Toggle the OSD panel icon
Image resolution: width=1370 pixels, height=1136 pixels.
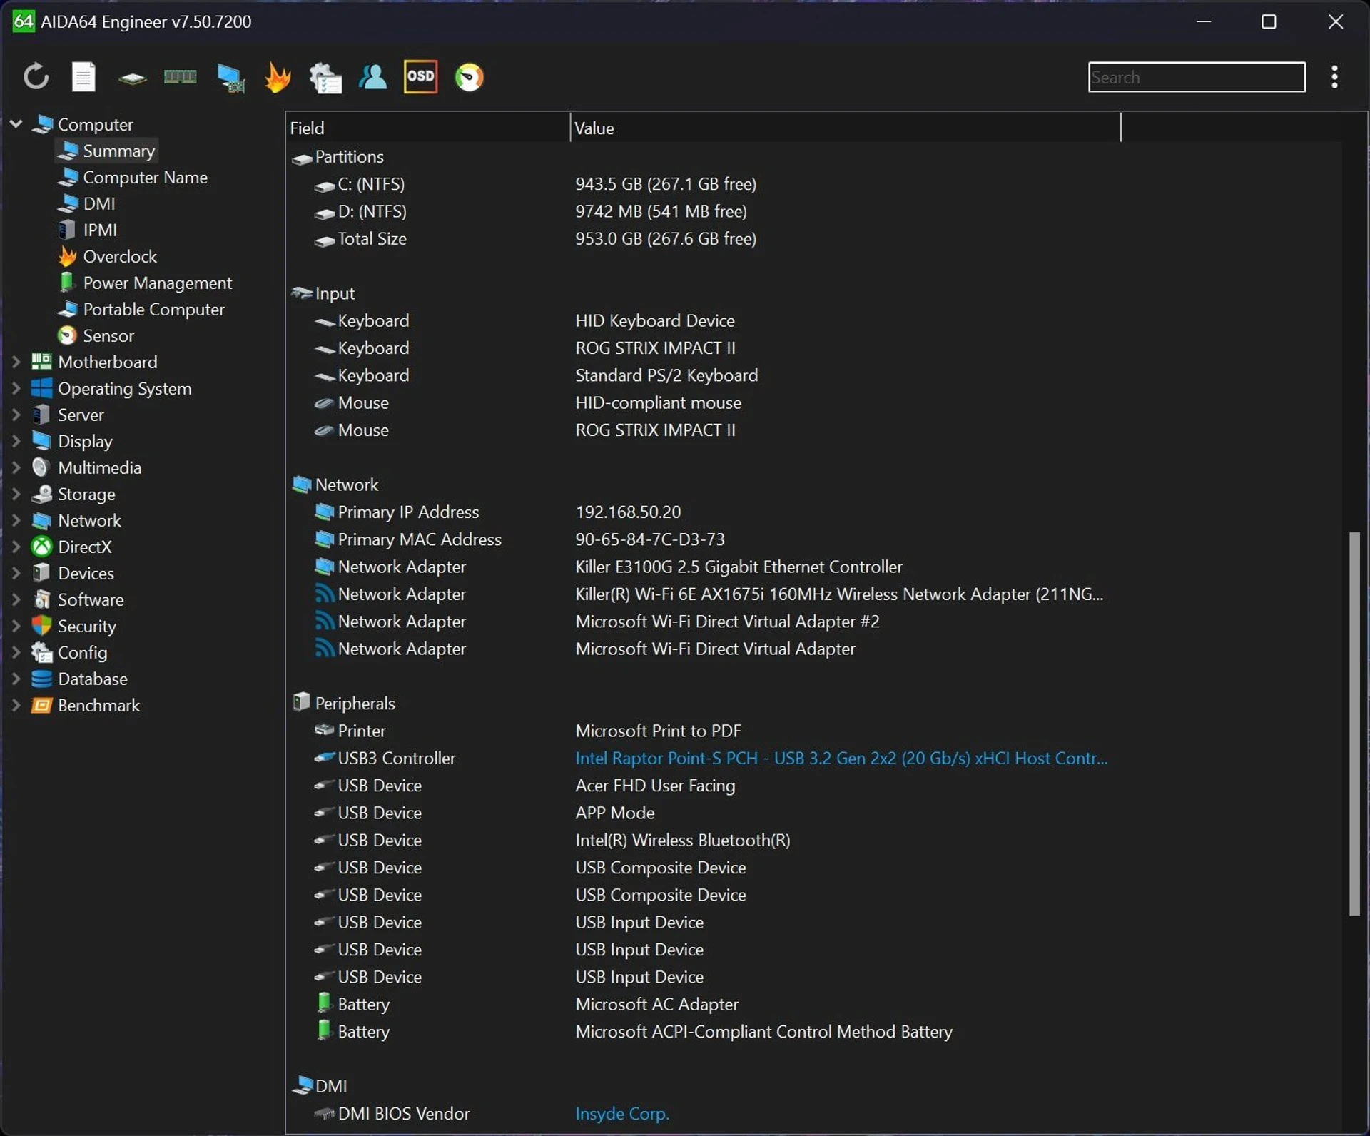coord(420,76)
